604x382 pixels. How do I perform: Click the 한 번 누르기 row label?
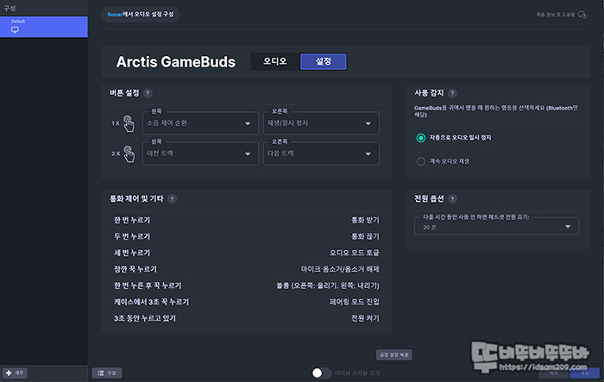pos(132,220)
